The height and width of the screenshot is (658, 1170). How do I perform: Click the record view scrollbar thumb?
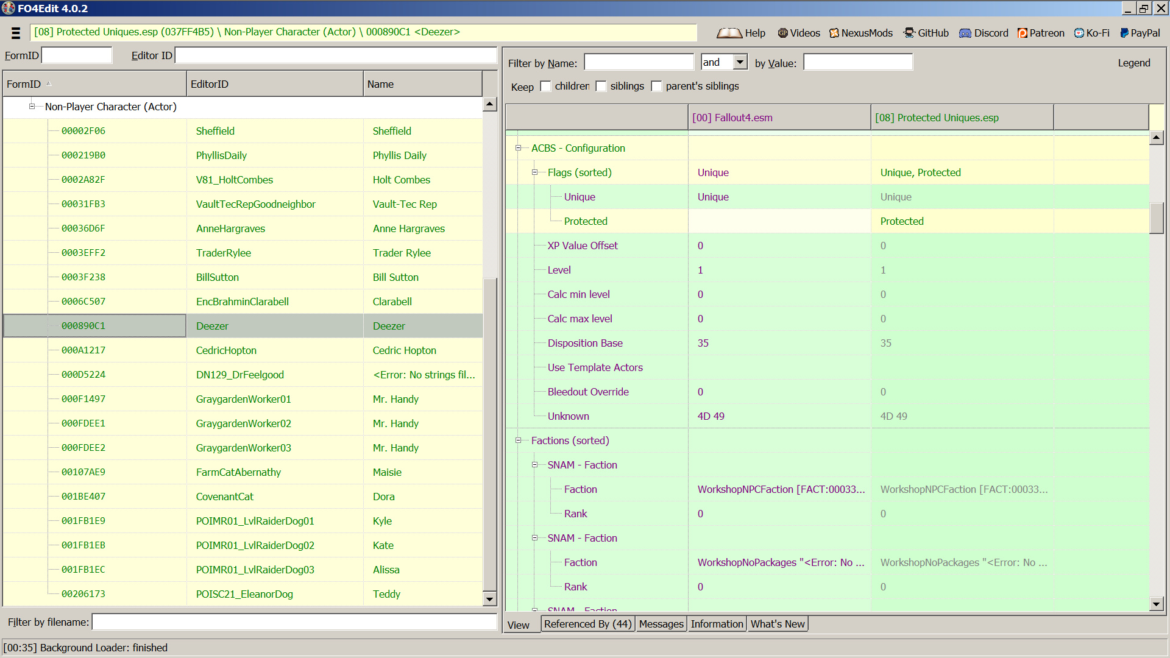tap(1157, 218)
